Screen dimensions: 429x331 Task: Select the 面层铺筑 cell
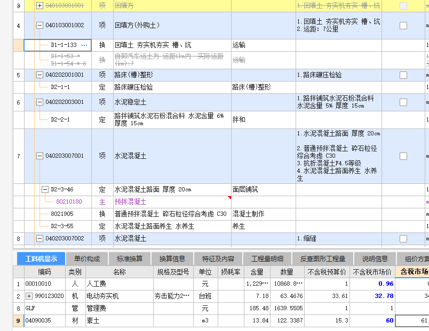pyautogui.click(x=264, y=189)
